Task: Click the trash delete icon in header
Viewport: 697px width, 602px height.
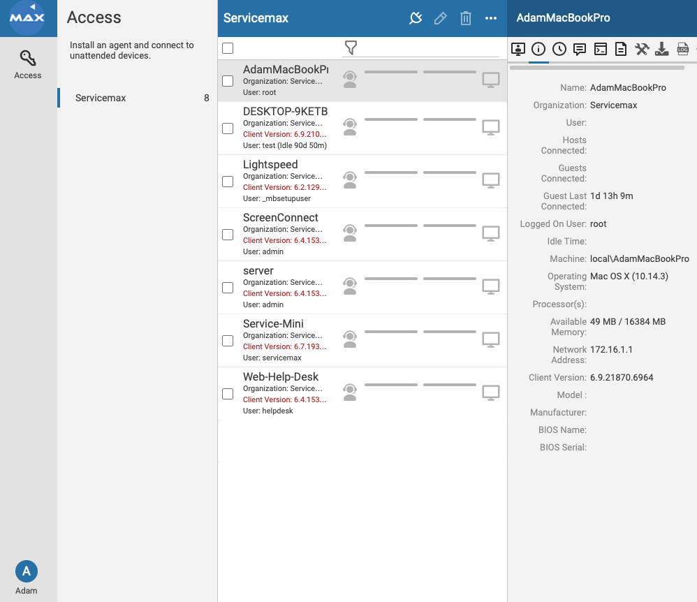Action: pos(465,18)
